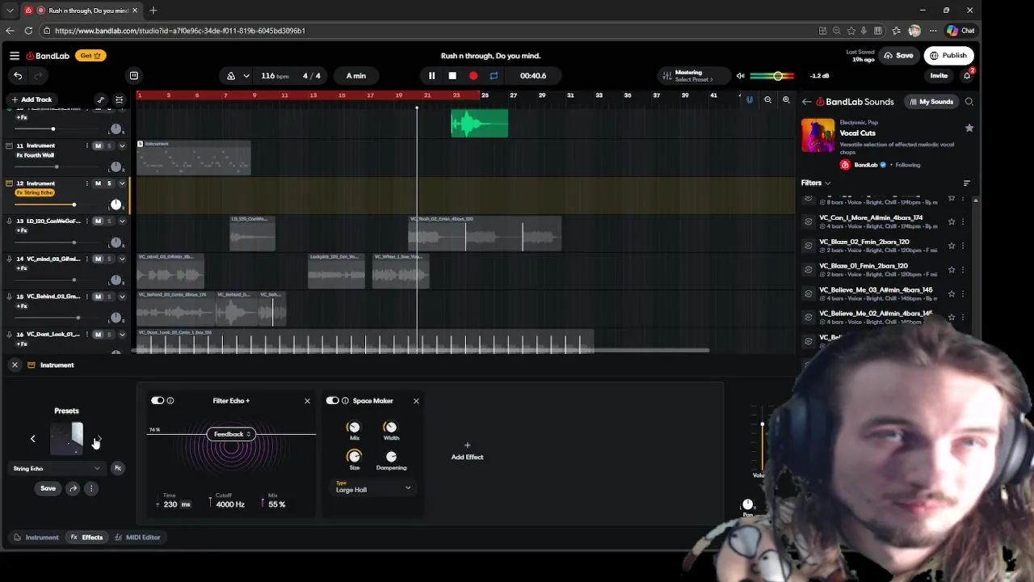1034x582 pixels.
Task: Expand track 14 VC_mind chevron
Action: 122,259
